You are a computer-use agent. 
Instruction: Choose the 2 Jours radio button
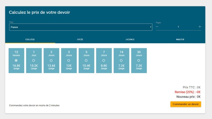(x=51, y=60)
